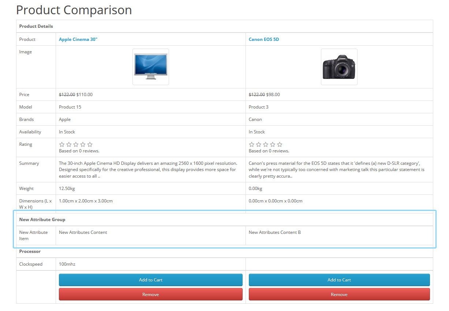Click the 'Availability' row label
Image resolution: width=449 pixels, height=311 pixels.
(x=30, y=132)
